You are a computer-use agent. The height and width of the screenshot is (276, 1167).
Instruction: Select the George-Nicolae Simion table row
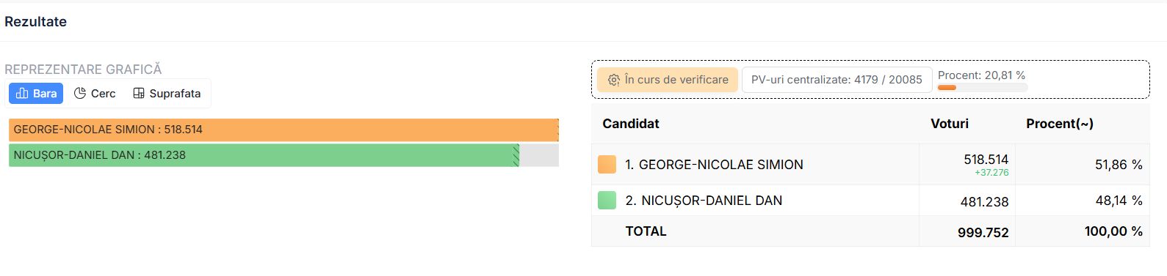tap(870, 165)
